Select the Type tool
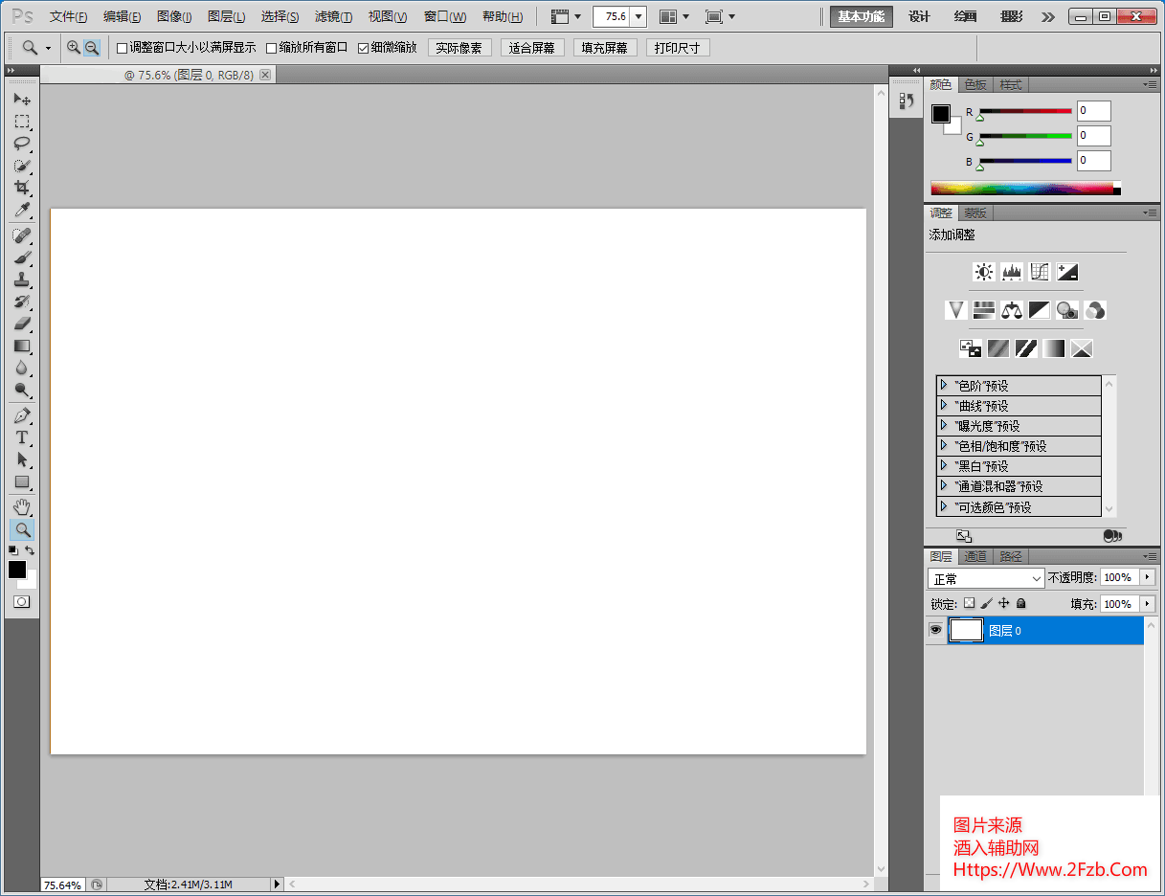The height and width of the screenshot is (896, 1165). [x=21, y=437]
